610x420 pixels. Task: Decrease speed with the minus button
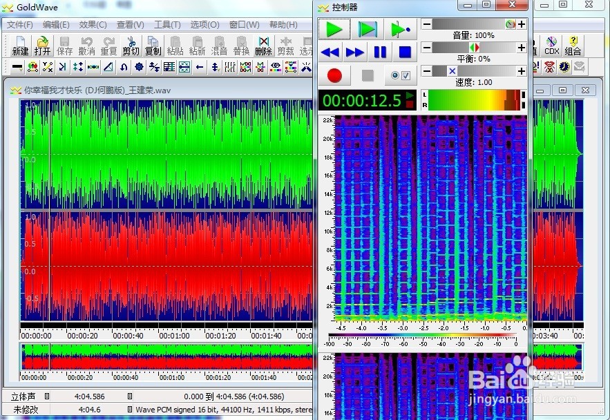[x=426, y=71]
